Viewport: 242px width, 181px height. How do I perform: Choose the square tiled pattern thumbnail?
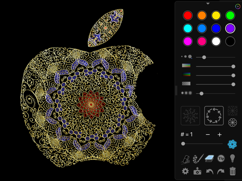point(233,111)
